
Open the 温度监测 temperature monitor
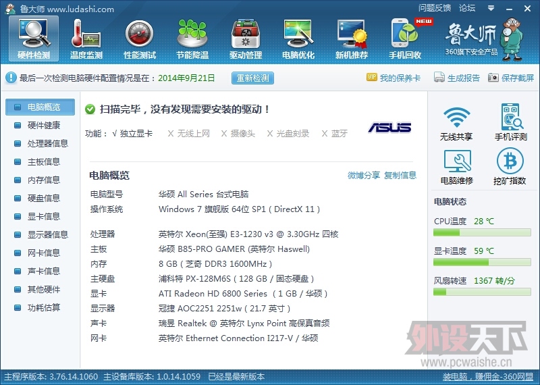pos(86,38)
